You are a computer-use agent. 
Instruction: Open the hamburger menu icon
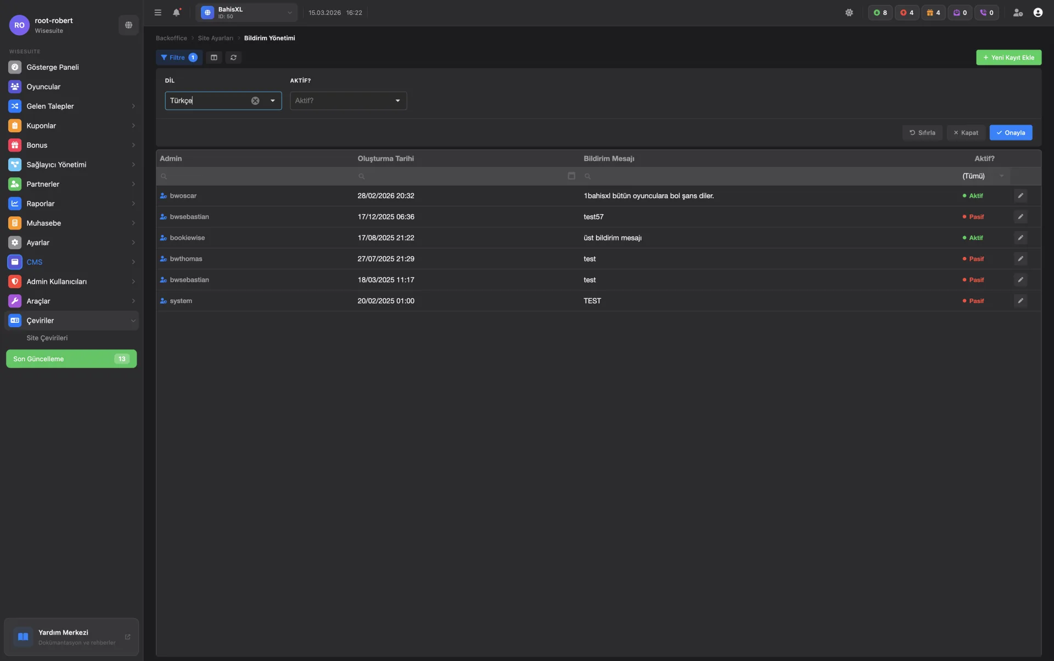(x=158, y=13)
